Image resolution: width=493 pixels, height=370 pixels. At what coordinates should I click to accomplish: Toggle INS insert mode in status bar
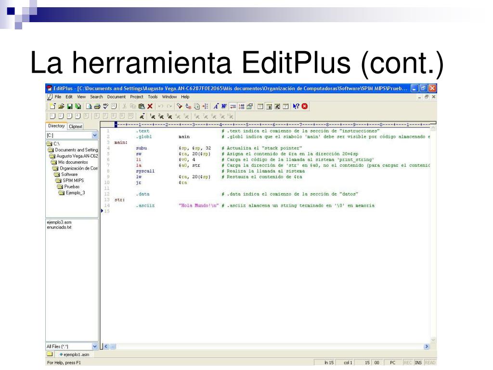pos(418,363)
